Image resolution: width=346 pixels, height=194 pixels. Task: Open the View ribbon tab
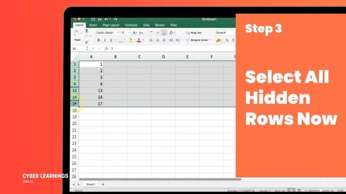pyautogui.click(x=174, y=25)
